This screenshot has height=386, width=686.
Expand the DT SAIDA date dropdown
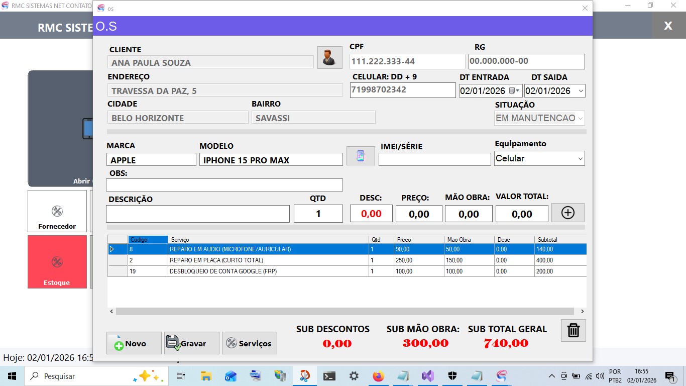point(581,91)
